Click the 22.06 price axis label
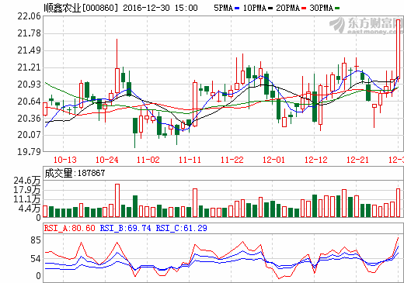The height and width of the screenshot is (283, 404). click(30, 16)
